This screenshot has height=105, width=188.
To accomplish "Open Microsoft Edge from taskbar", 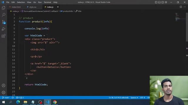I will (x=18, y=102).
